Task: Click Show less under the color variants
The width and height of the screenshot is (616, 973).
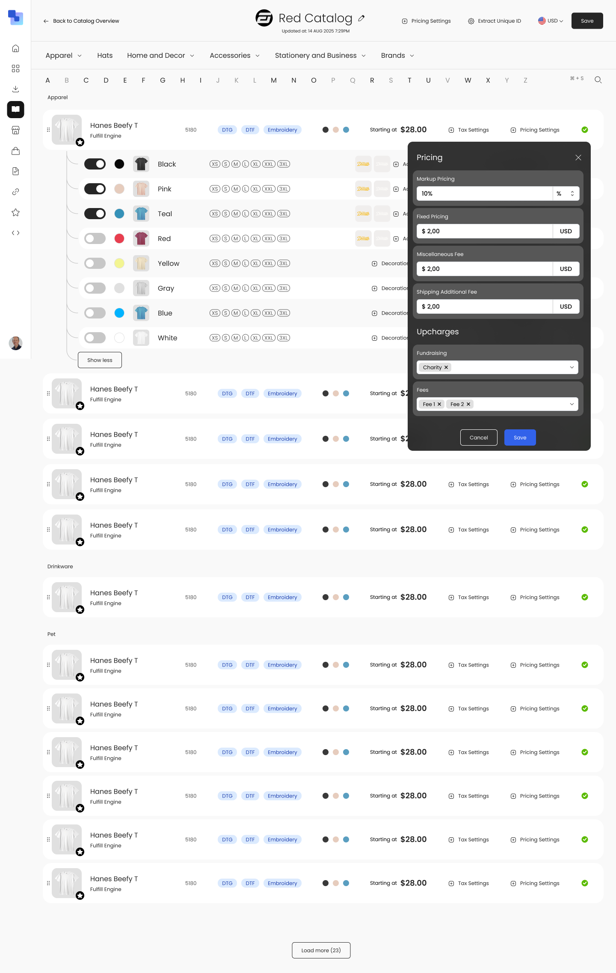Action: tap(100, 360)
